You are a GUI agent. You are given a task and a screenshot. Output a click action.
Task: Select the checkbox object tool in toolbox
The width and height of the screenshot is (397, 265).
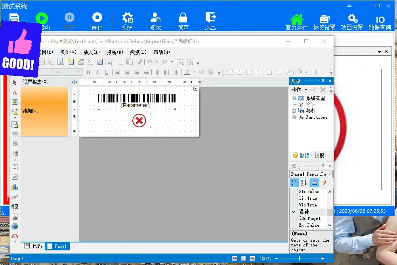pos(15,177)
